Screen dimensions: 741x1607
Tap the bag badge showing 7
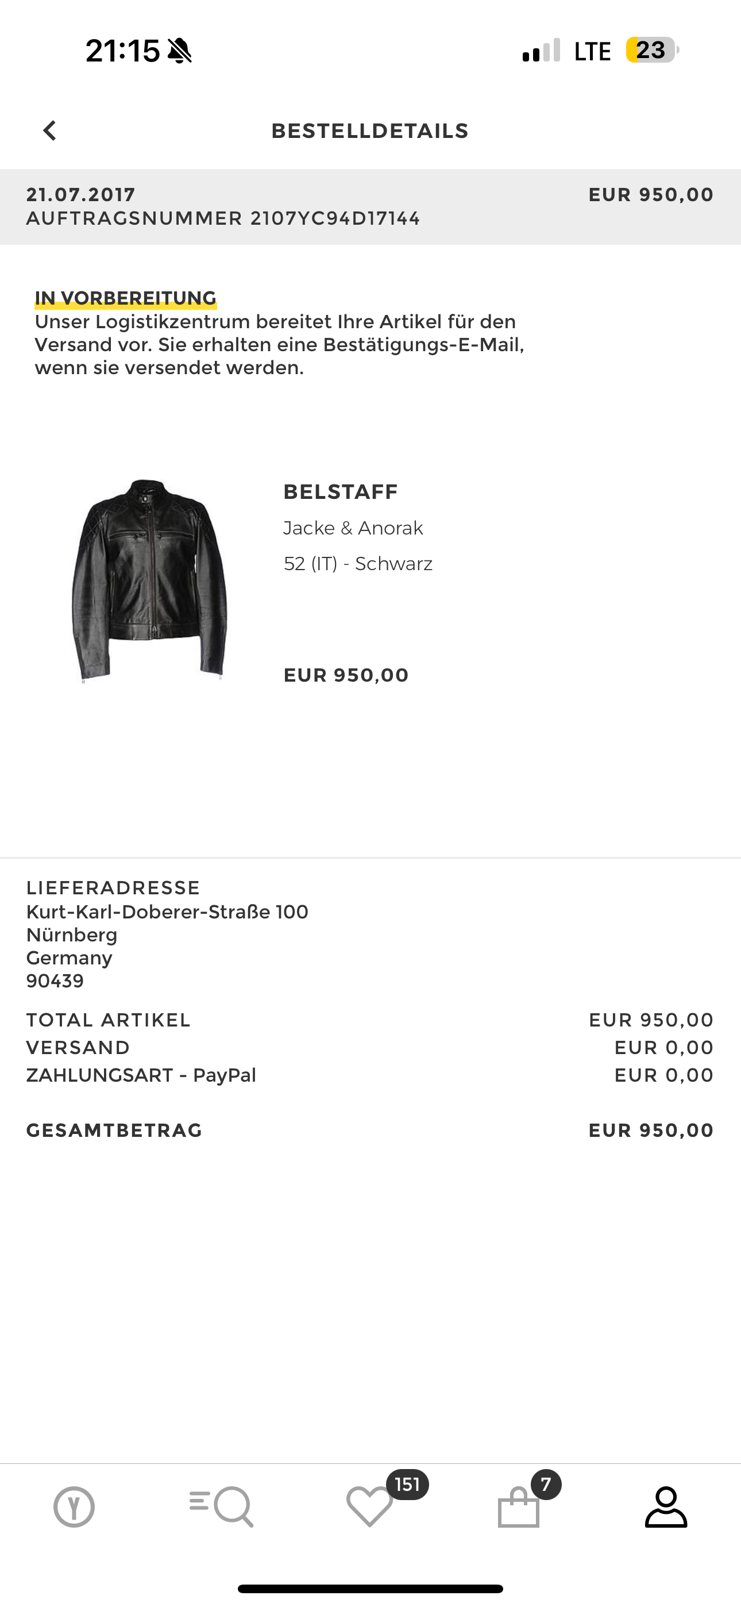pyautogui.click(x=546, y=1484)
